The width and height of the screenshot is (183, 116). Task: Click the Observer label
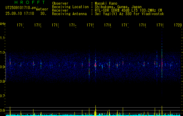coord(60,3)
